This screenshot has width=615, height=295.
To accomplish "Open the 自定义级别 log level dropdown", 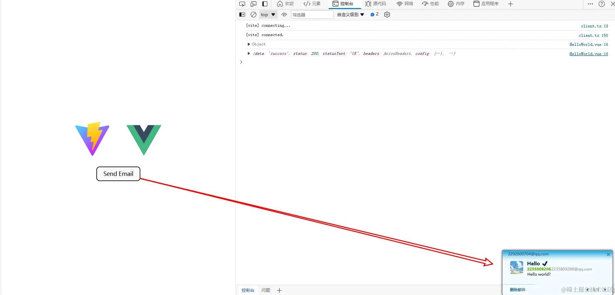I will click(351, 15).
